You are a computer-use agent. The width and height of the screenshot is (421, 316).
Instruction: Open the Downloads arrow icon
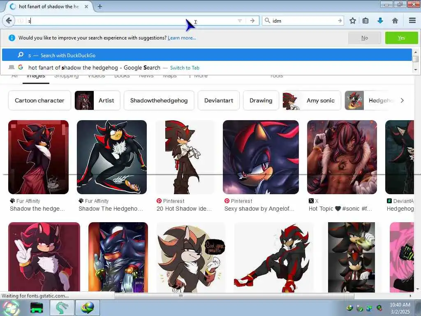tap(380, 21)
